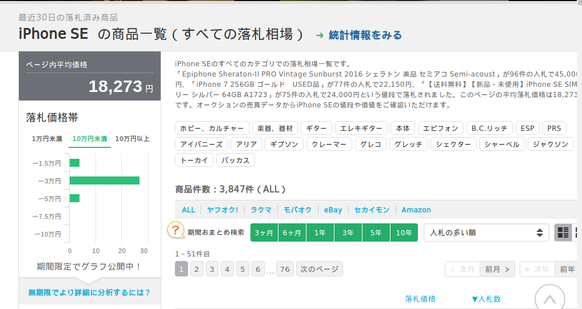582x309 pixels.
Task: Filter results by Amazon marketplace
Action: (416, 210)
